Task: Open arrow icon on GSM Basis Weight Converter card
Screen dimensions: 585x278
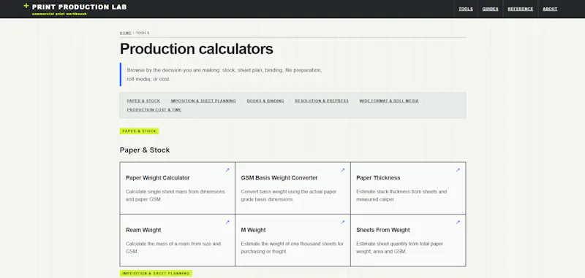Action: tap(342, 170)
